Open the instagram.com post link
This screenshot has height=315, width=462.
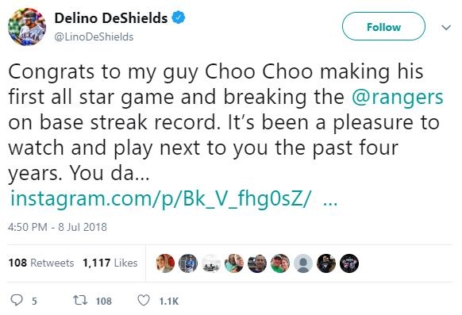(x=160, y=198)
